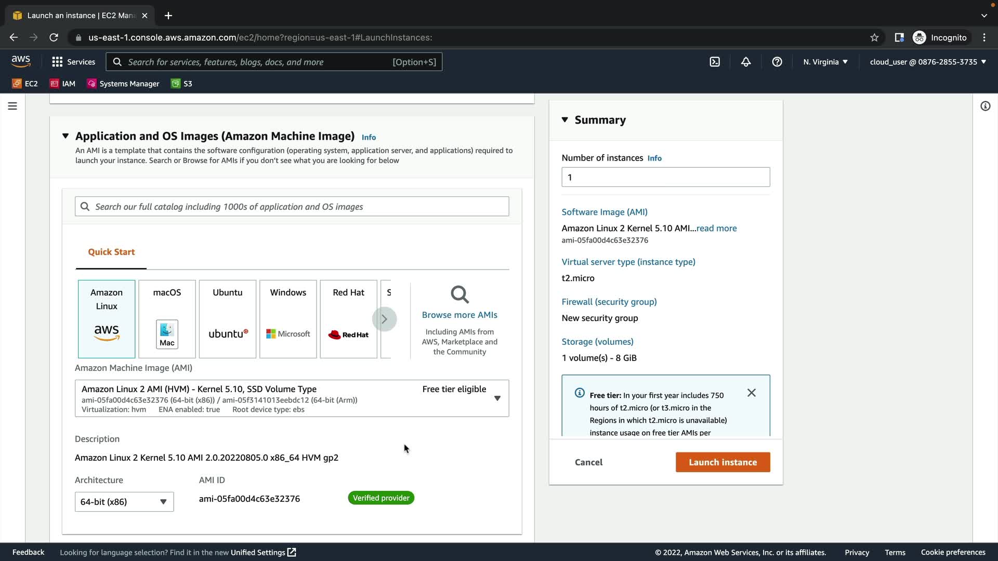The image size is (998, 561).
Task: Click the Number of instances field
Action: 665,177
